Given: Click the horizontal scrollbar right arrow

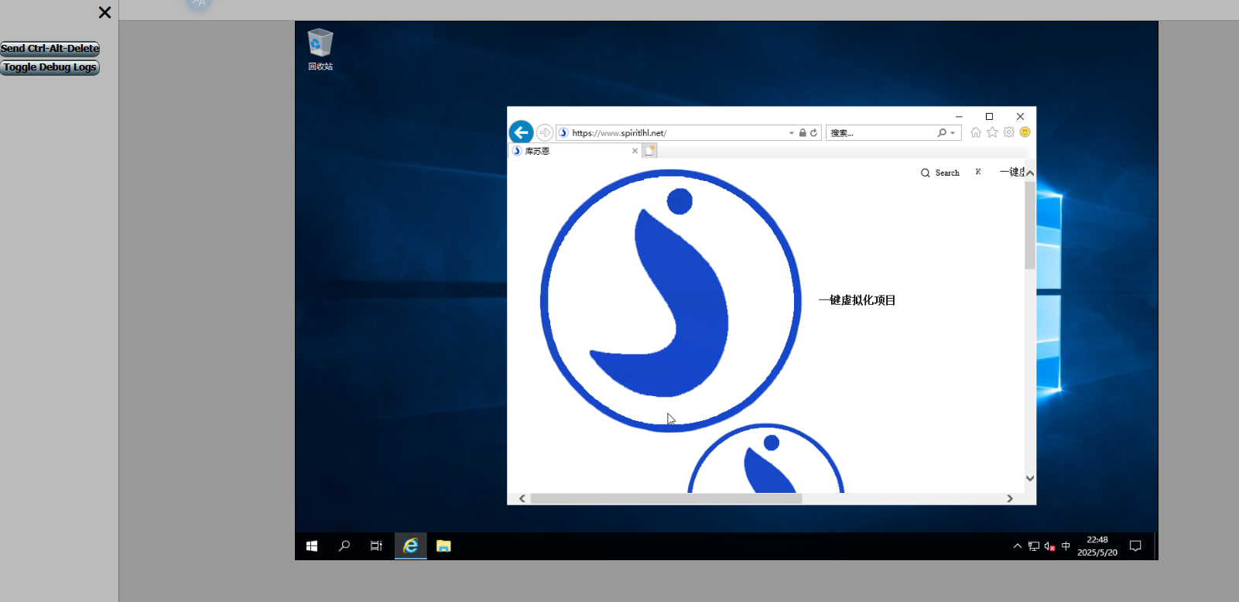Looking at the screenshot, I should coord(1010,498).
